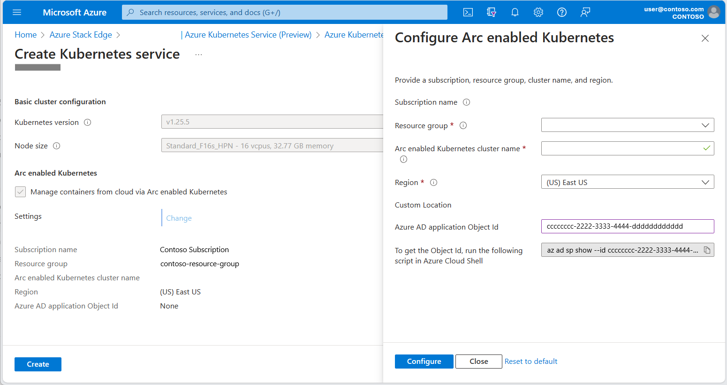727x385 pixels.
Task: Click the Configure button
Action: (x=424, y=362)
